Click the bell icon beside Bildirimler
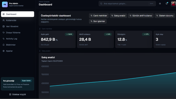The height and width of the screenshot is (99, 176). point(4,45)
